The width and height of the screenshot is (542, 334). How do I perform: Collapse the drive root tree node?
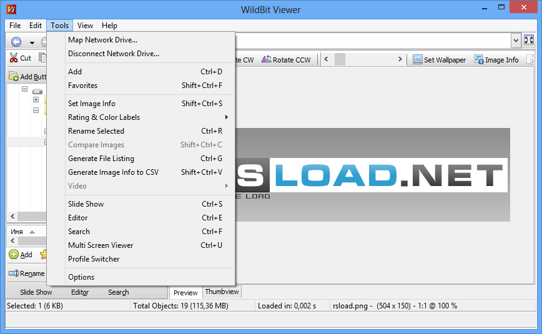click(24, 89)
